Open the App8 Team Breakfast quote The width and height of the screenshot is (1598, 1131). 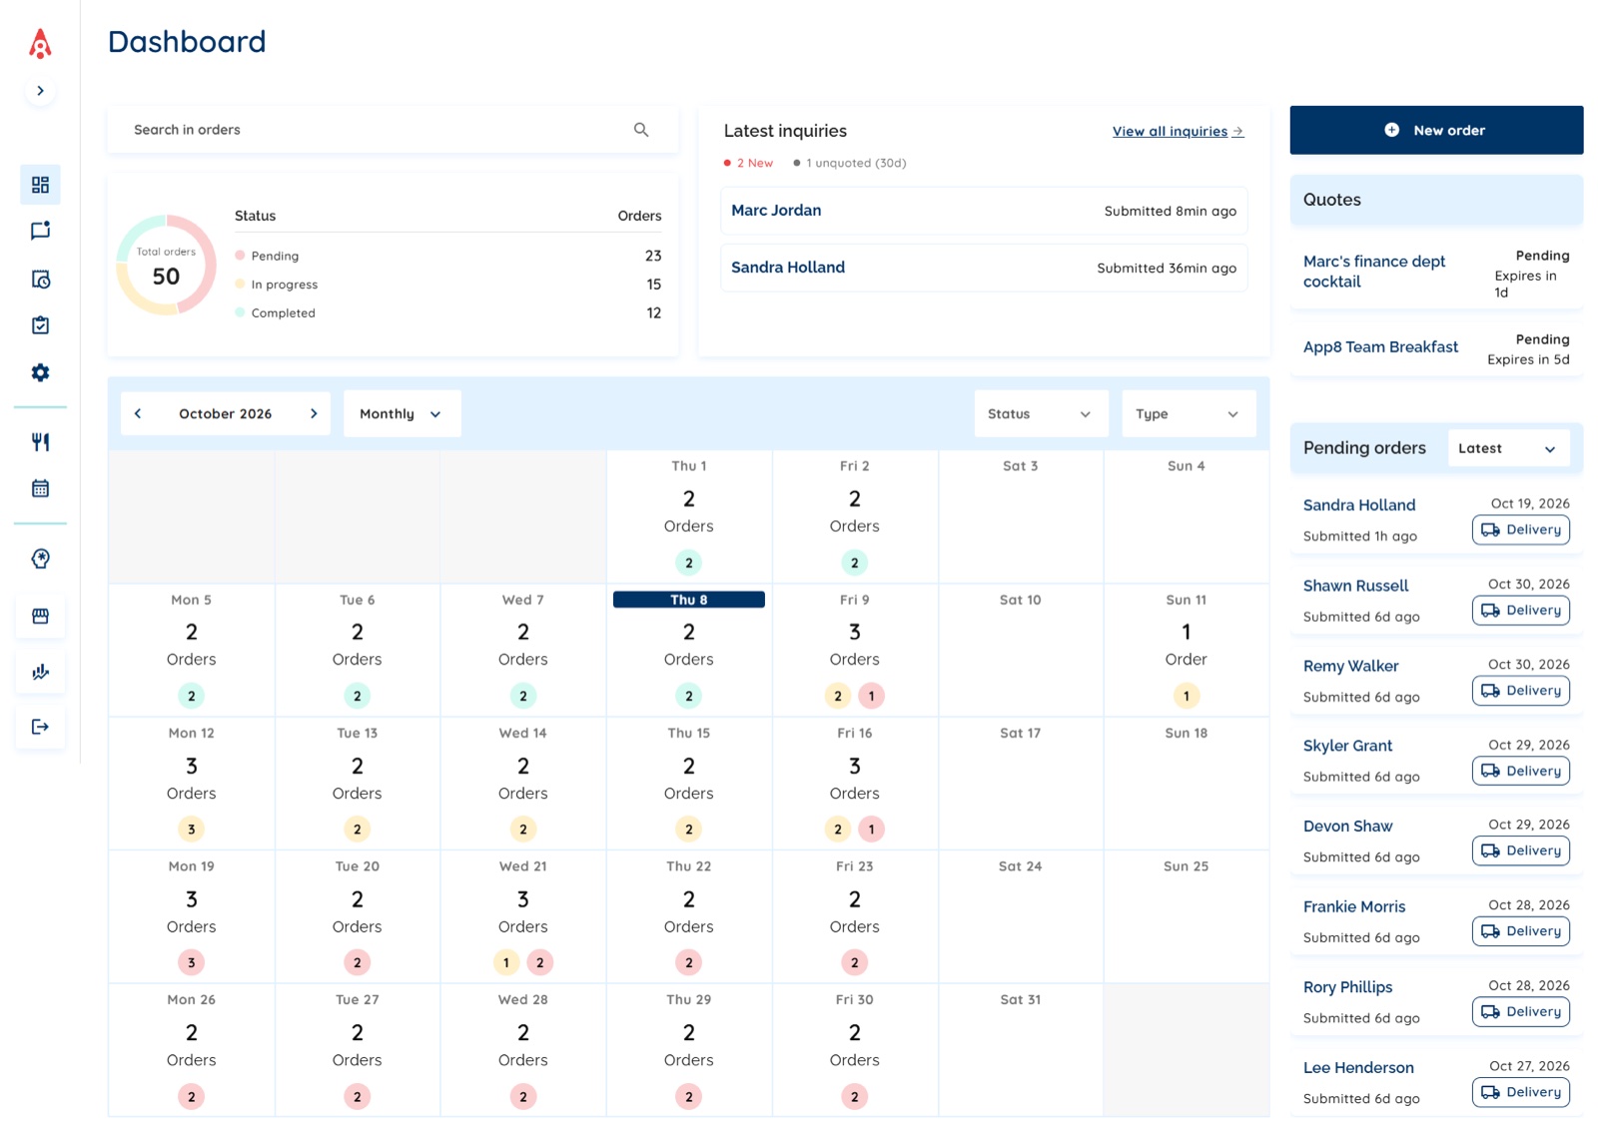(x=1436, y=347)
